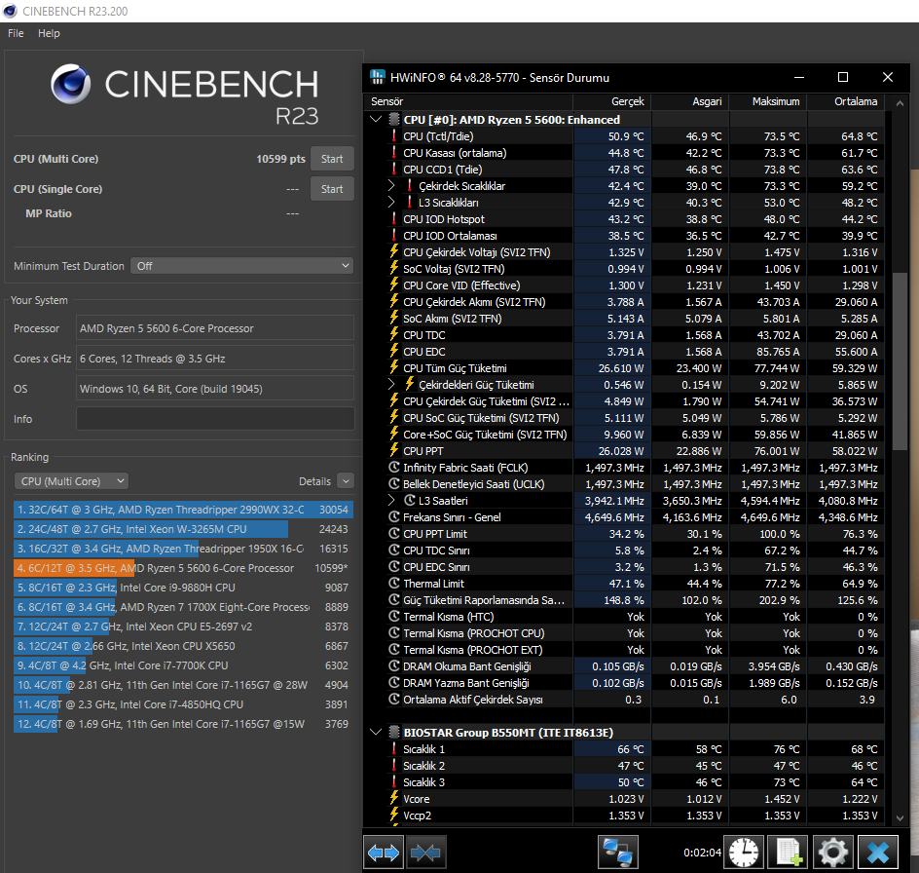The image size is (919, 873).
Task: Click HWiNFO expand layout arrows icon
Action: coord(384,852)
